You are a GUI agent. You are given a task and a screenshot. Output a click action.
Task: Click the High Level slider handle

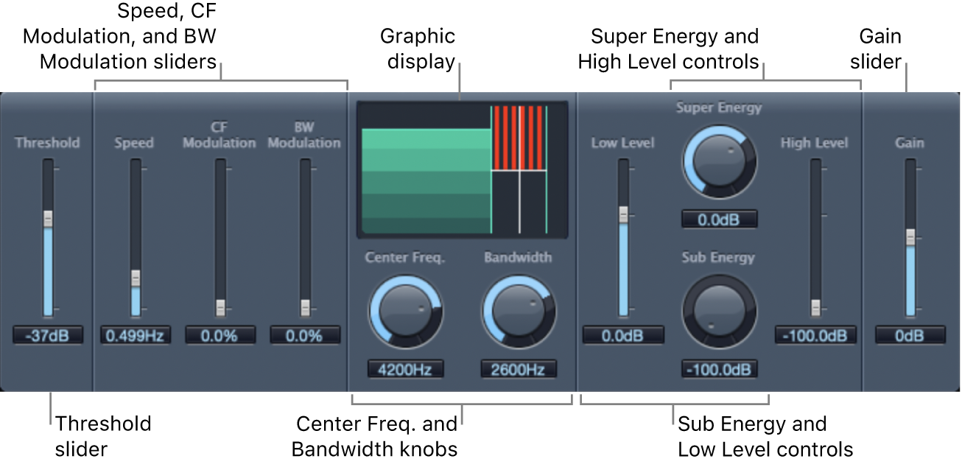coord(815,307)
